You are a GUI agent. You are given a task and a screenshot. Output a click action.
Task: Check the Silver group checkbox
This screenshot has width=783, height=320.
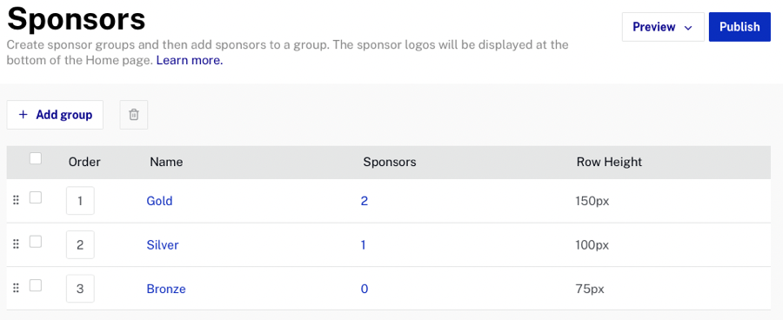(36, 242)
